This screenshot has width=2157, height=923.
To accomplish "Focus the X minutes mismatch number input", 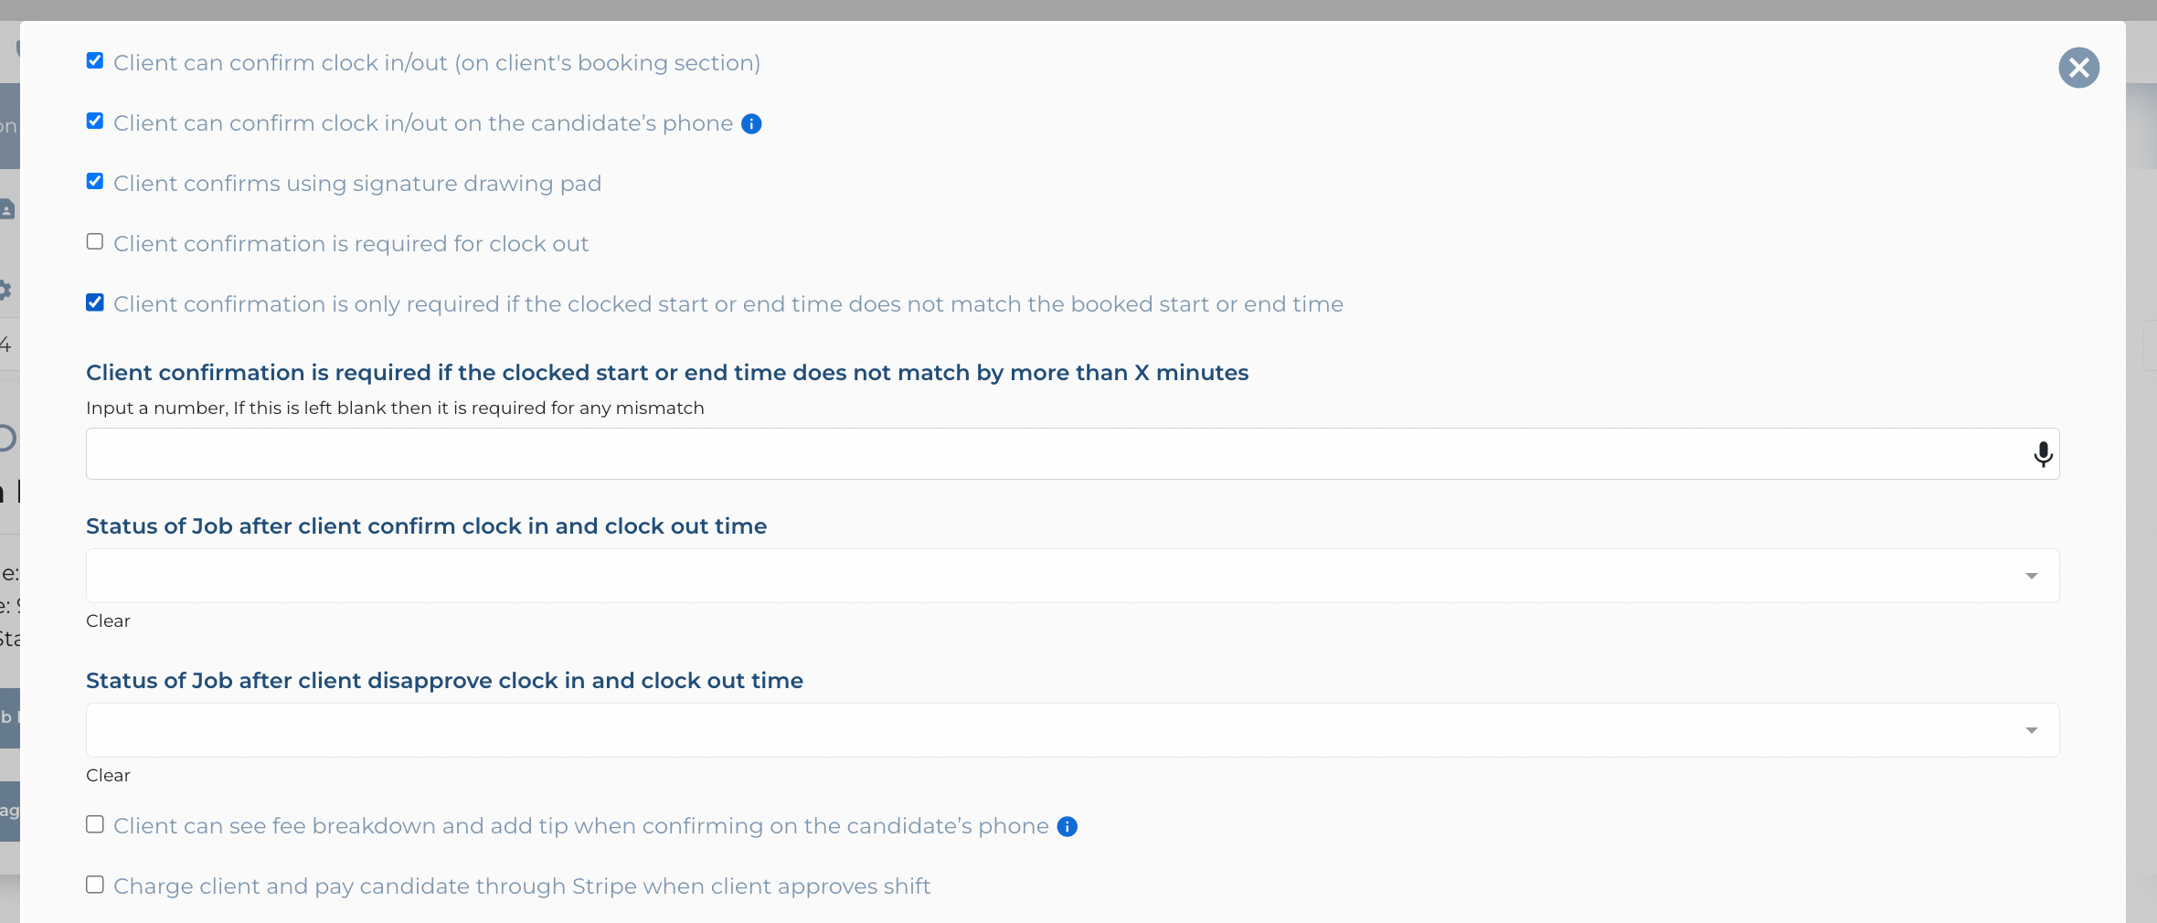I will tap(1051, 454).
